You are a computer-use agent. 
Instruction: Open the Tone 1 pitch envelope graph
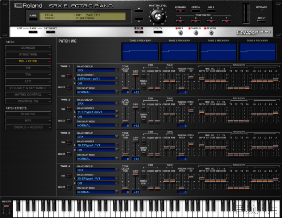coord(140,51)
